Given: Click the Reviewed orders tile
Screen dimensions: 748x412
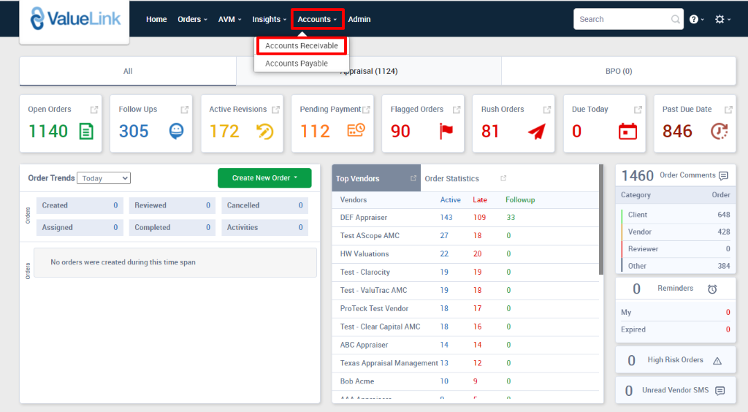Looking at the screenshot, I should click(172, 205).
